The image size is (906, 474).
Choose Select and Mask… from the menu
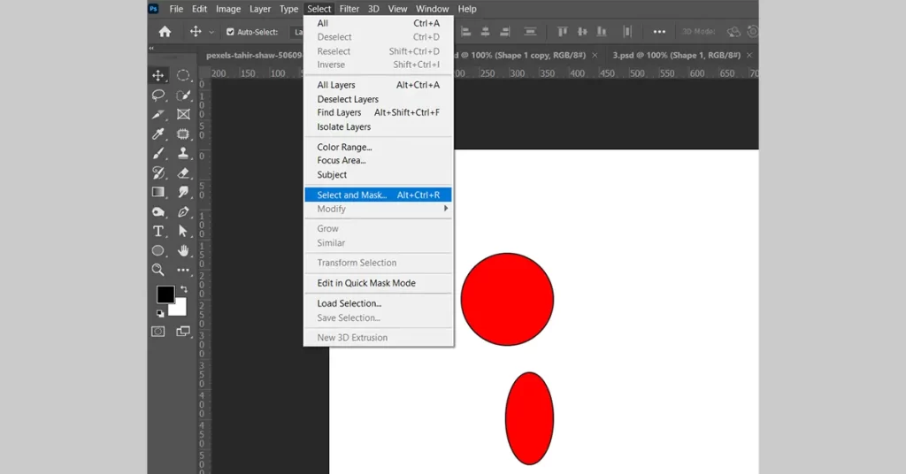pyautogui.click(x=378, y=195)
